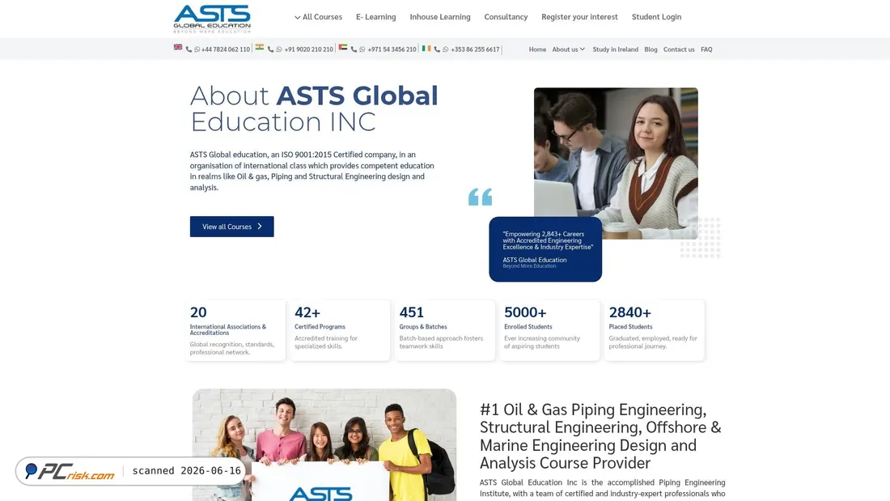Open the FAQ link
The image size is (890, 501).
click(706, 49)
